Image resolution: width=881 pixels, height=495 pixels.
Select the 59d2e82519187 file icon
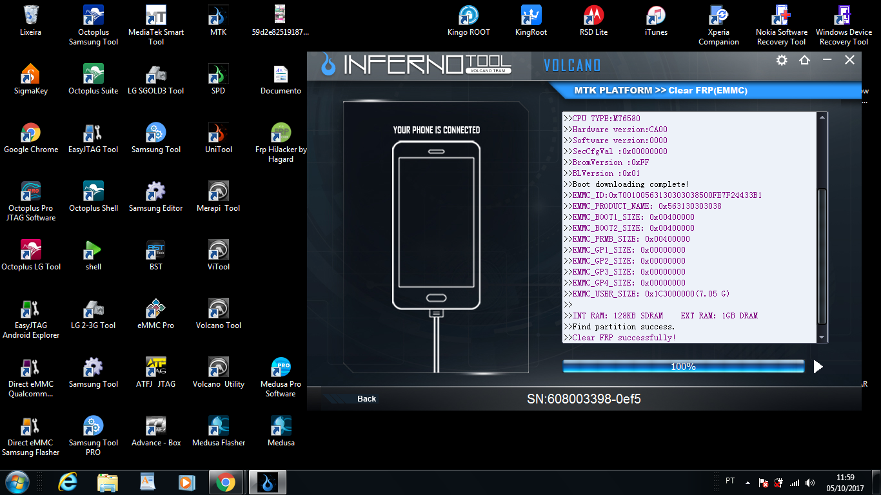point(281,21)
